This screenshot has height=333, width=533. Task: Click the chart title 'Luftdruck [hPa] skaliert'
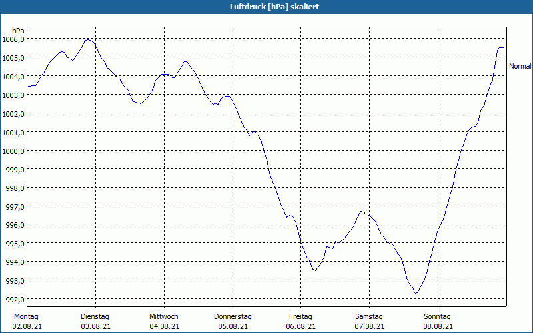[x=274, y=7]
